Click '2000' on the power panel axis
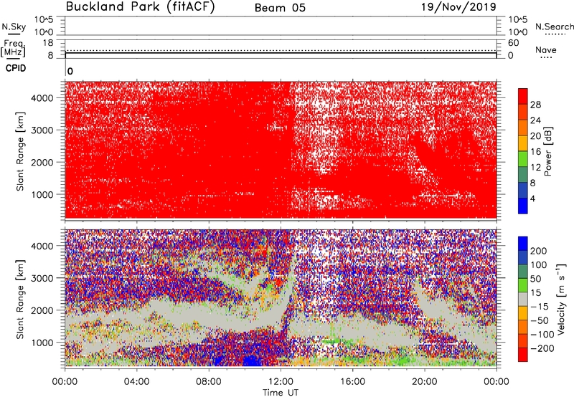Screen dimensions: 574x397 click(x=42, y=162)
